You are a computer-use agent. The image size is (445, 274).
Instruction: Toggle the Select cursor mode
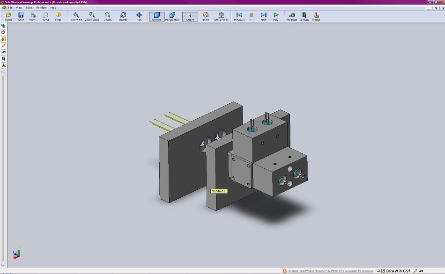pyautogui.click(x=190, y=17)
